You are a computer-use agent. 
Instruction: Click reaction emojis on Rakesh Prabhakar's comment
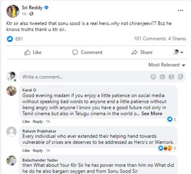[165, 148]
